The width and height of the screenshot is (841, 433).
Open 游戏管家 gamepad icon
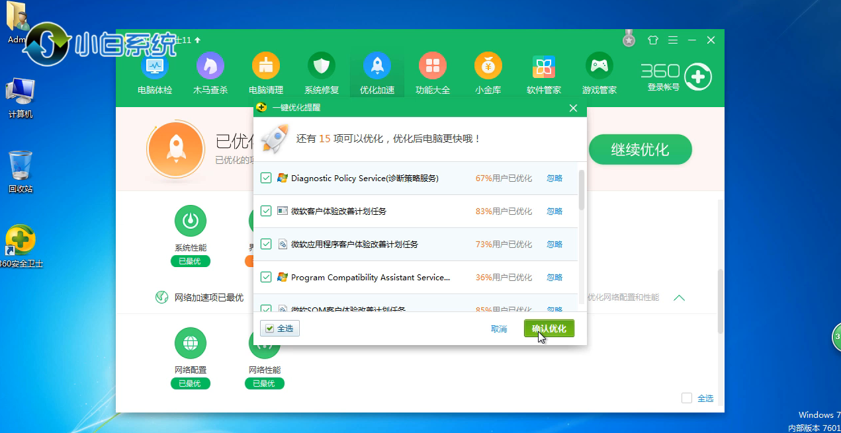pos(599,65)
